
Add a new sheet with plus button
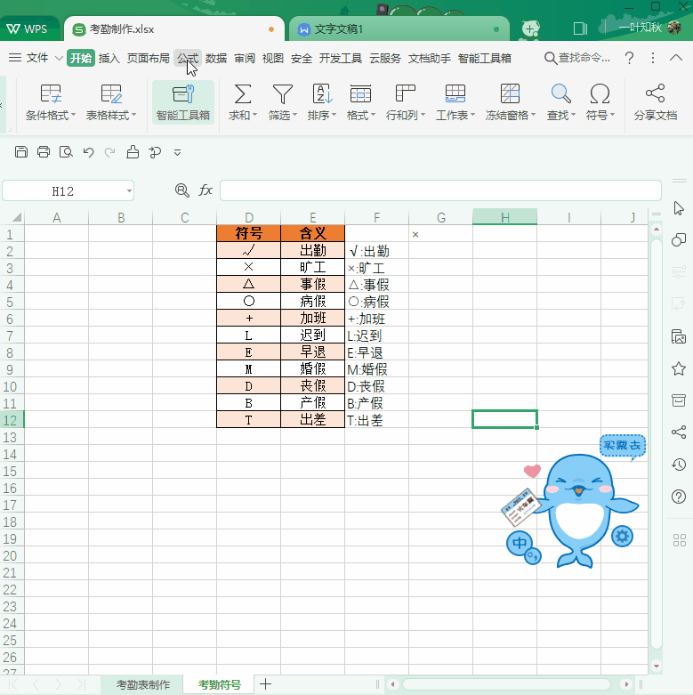[265, 684]
